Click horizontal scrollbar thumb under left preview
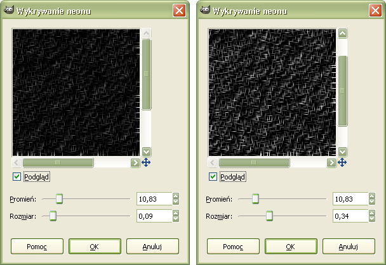386x265 pixels. pos(58,163)
